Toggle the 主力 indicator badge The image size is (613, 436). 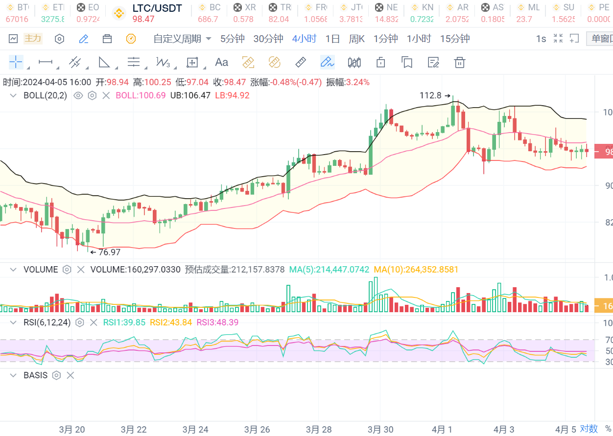[33, 39]
